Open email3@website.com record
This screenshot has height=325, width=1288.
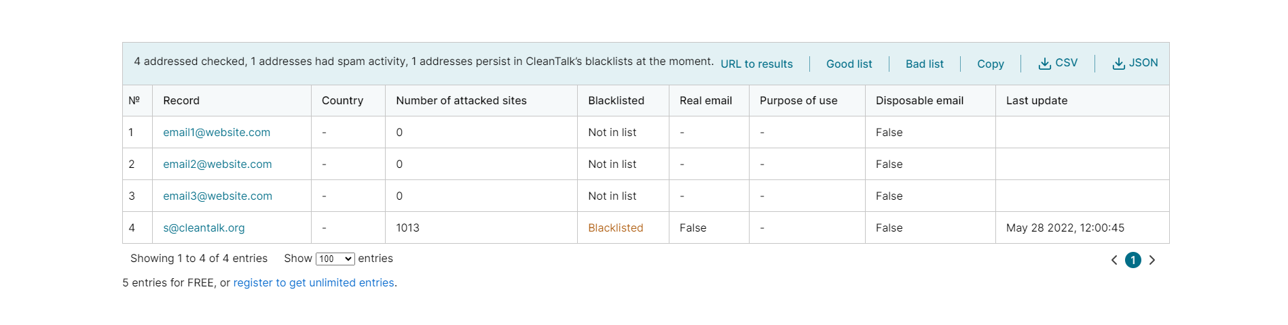pos(217,196)
